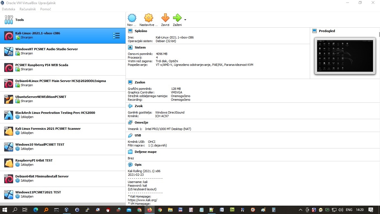Open Nastavitve settings gear icon

pos(148,18)
